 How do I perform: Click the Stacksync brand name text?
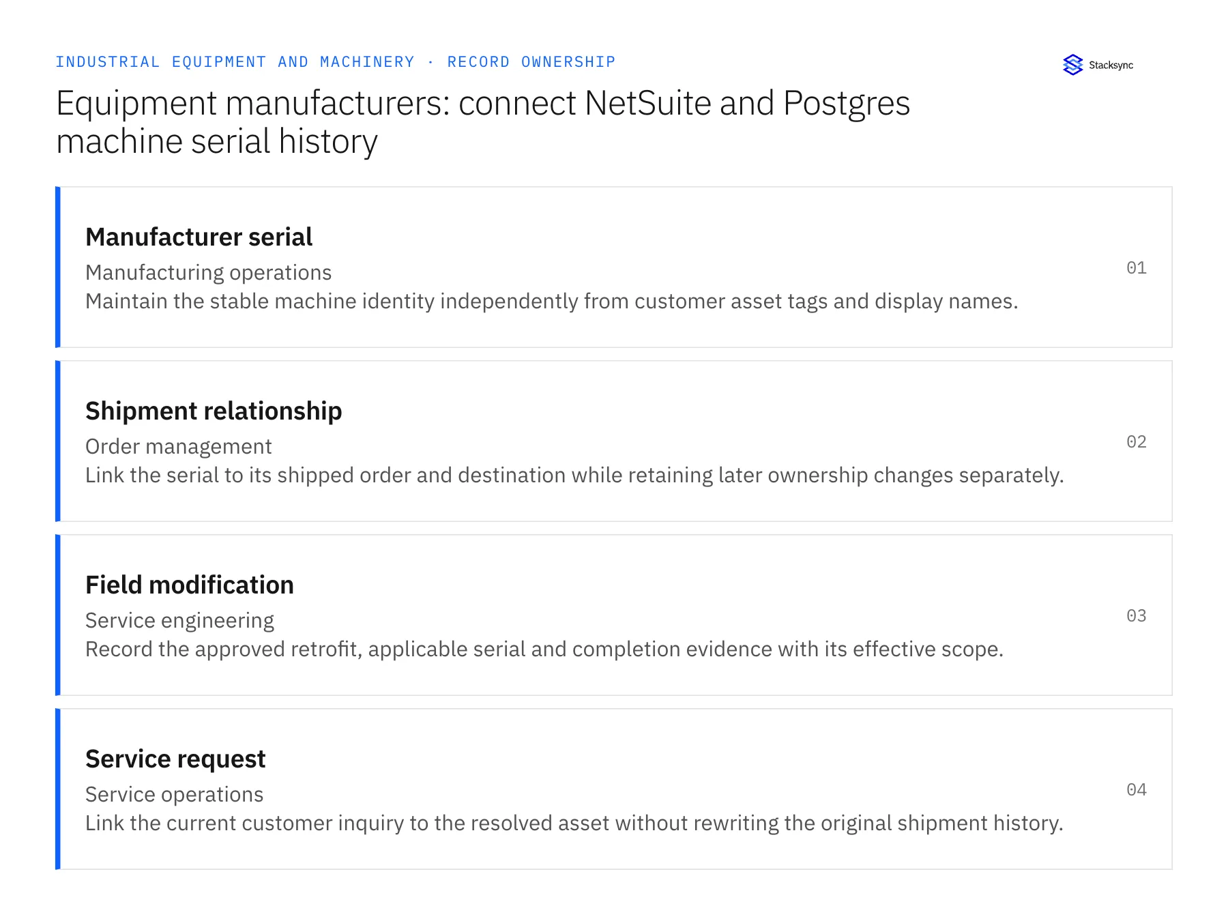click(x=1111, y=65)
